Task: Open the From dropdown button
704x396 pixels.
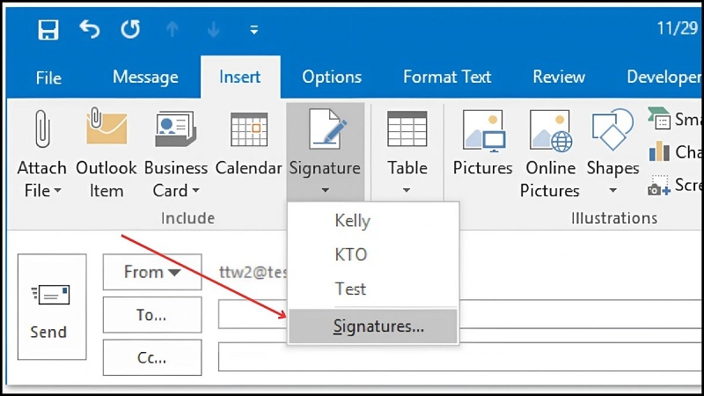Action: (152, 272)
